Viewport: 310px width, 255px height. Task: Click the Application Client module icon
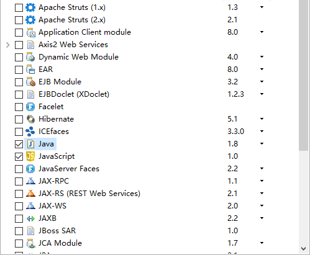pyautogui.click(x=30, y=32)
